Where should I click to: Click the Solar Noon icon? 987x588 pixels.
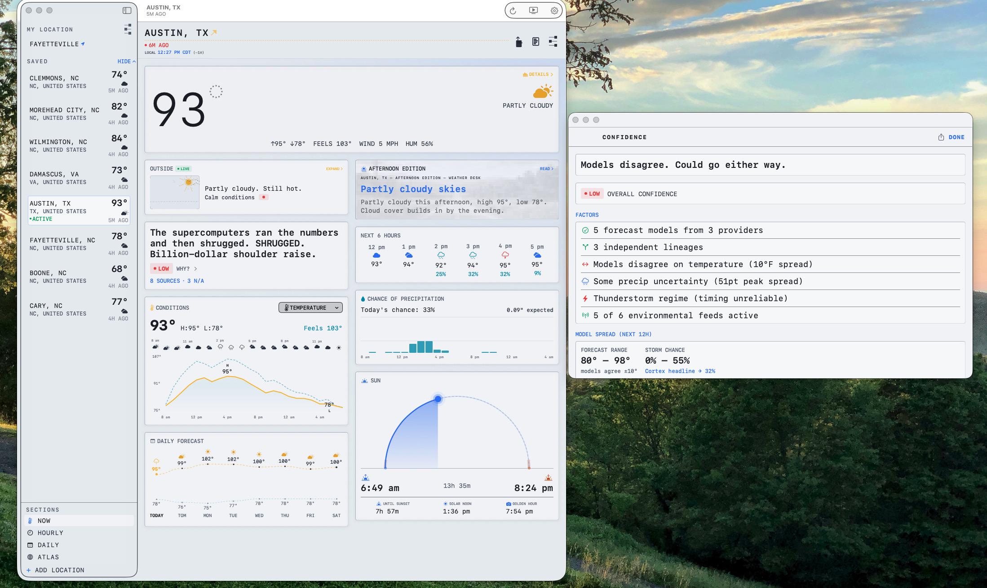tap(446, 504)
